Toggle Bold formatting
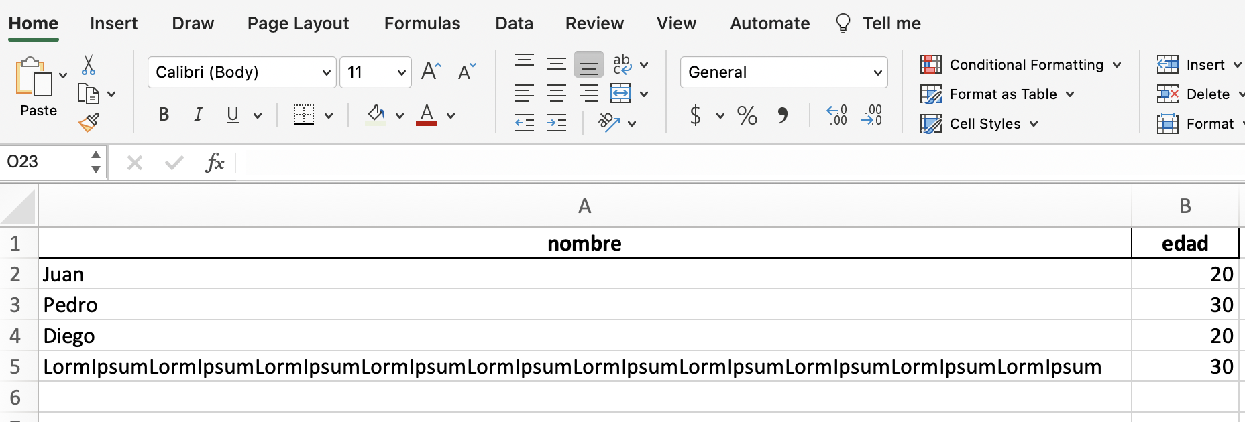 164,115
